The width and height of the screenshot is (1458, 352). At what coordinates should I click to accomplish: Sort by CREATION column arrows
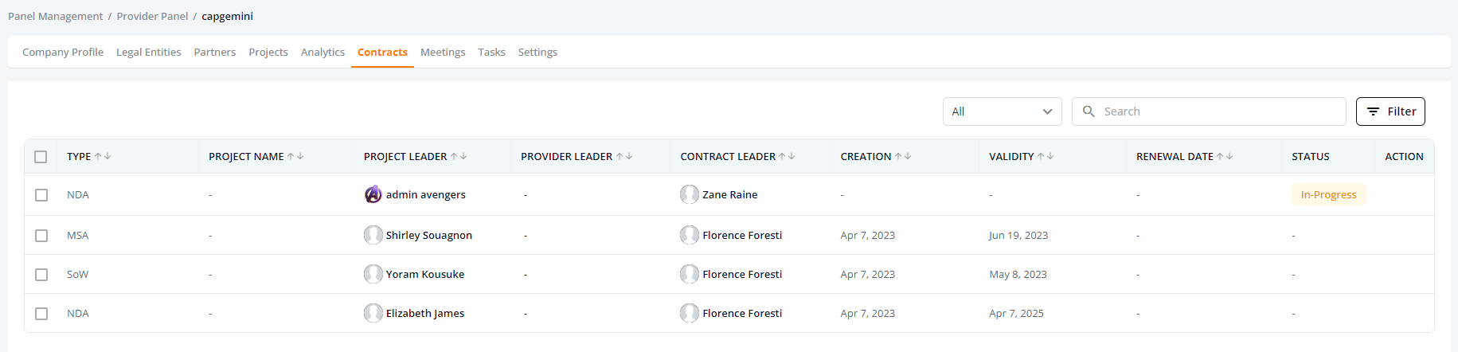(x=903, y=157)
